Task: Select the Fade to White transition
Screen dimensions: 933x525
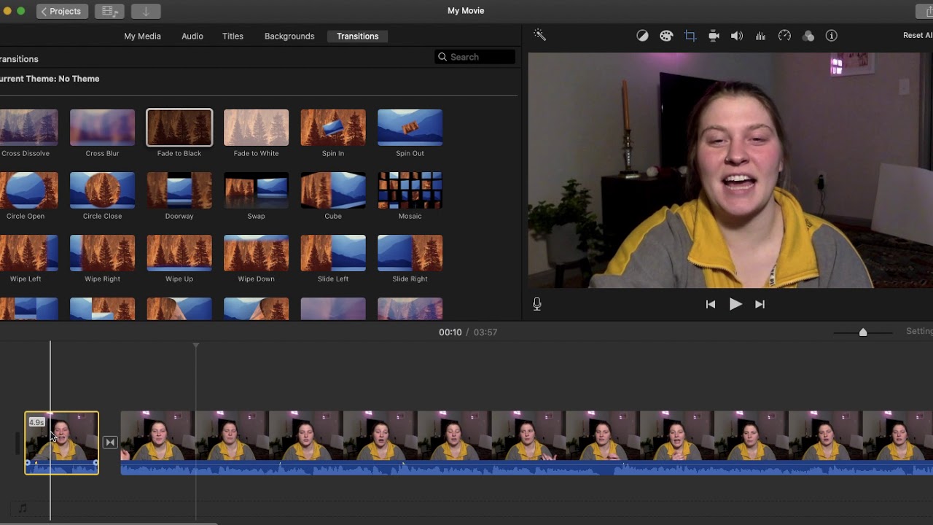Action: pyautogui.click(x=256, y=128)
